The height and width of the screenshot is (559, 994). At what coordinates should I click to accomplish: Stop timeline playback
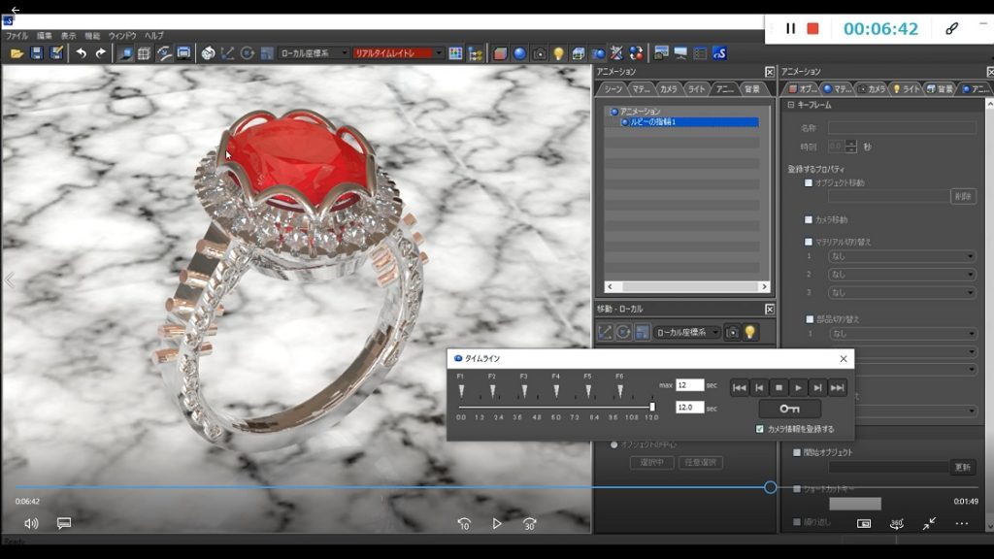(x=779, y=387)
